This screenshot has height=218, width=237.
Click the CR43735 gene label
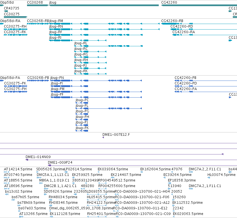(x=12, y=8)
